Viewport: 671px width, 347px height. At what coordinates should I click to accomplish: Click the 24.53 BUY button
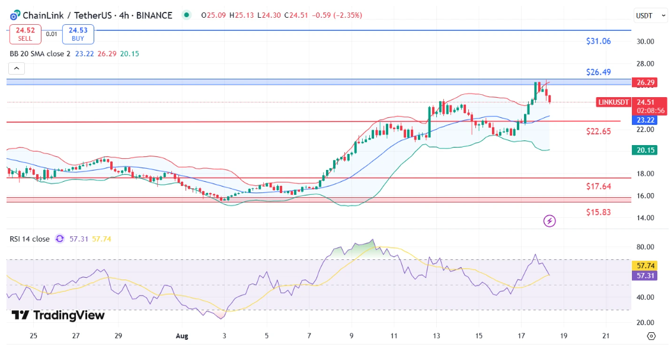(78, 34)
